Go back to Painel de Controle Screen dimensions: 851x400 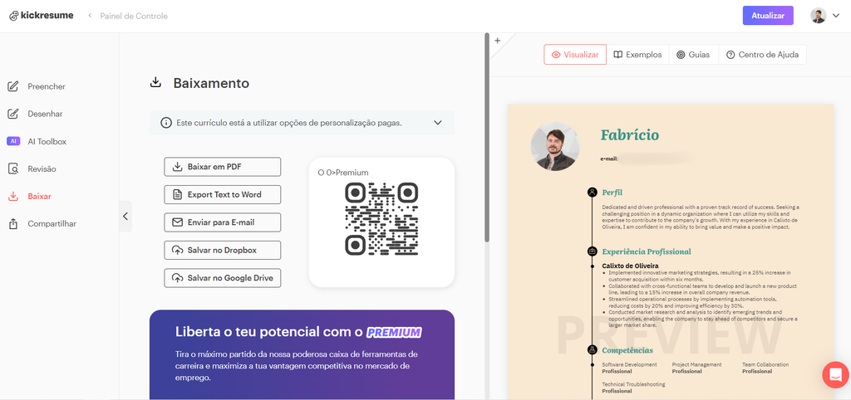point(134,17)
